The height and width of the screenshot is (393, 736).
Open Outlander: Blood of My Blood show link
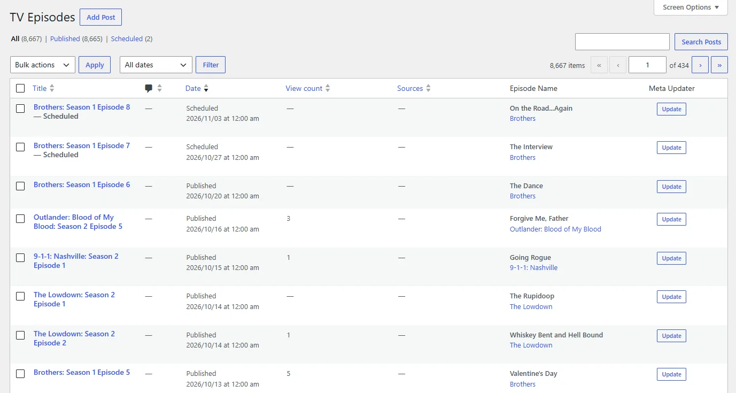tap(555, 229)
